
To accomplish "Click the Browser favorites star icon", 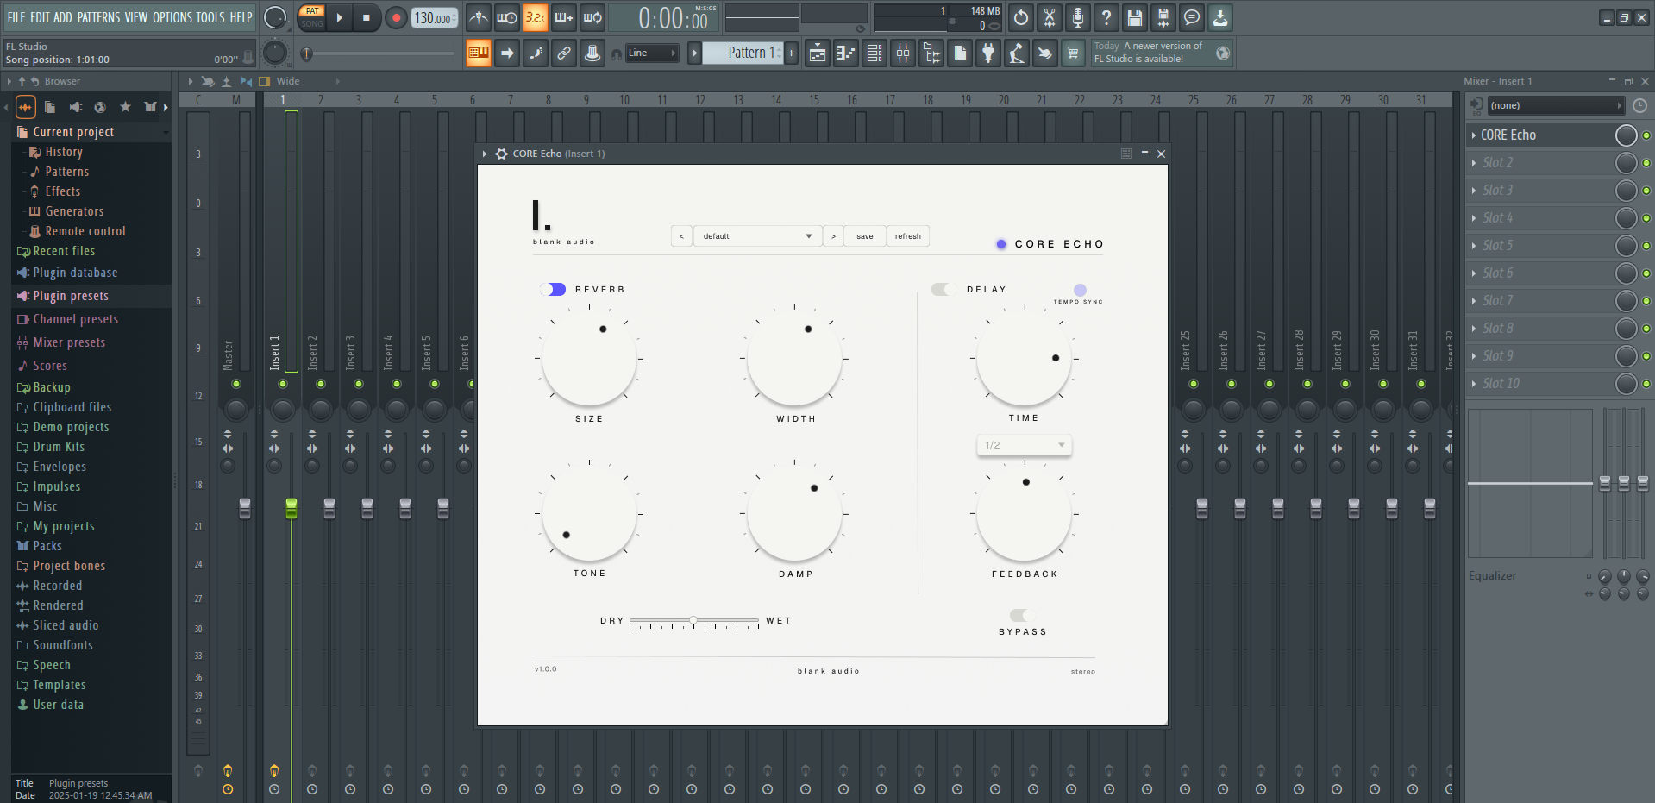I will pos(125,107).
